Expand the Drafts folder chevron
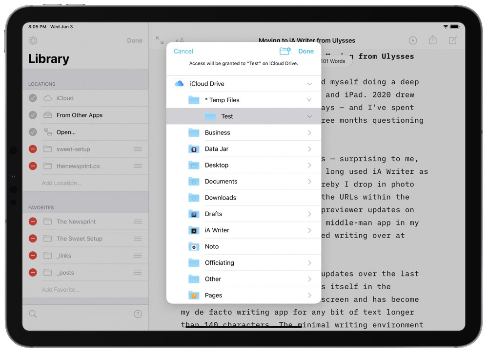The height and width of the screenshot is (353, 488). [x=309, y=214]
